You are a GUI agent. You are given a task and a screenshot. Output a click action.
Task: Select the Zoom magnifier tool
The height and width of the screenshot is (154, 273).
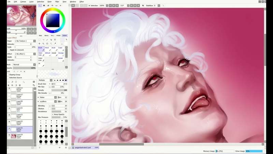click(x=43, y=43)
